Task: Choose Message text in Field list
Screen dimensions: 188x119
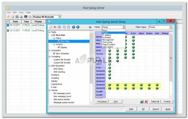Action: (114, 40)
